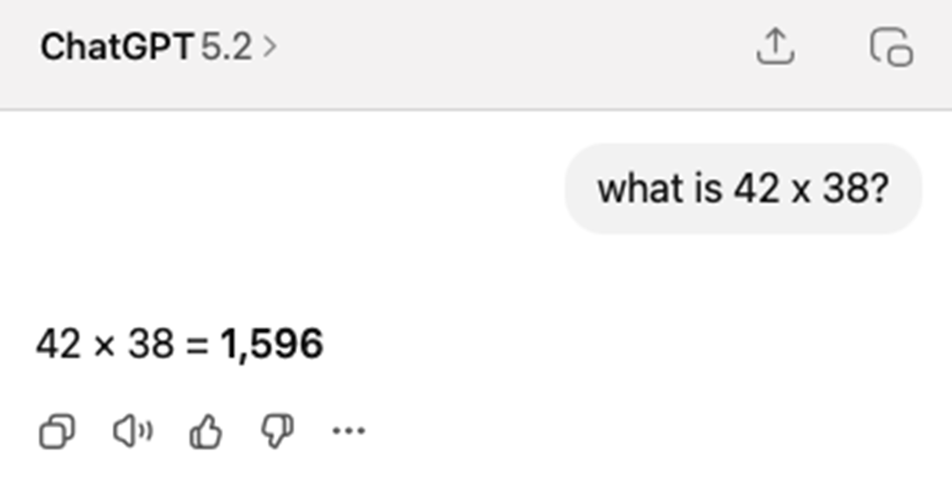
Task: Like the response with thumbs up
Action: point(205,431)
